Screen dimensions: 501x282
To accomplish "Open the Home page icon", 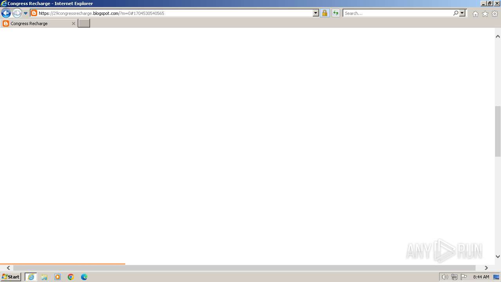I will click(475, 14).
